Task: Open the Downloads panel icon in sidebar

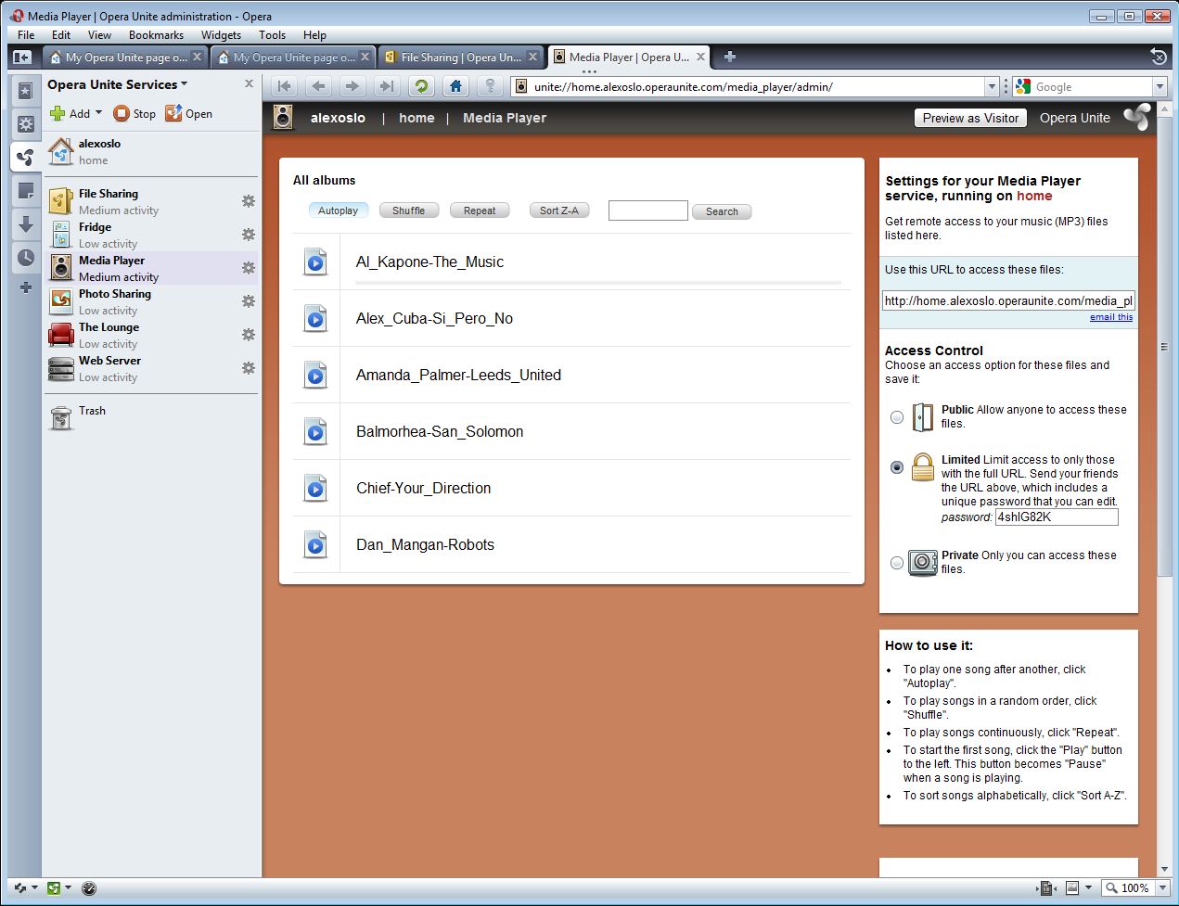Action: [x=26, y=224]
